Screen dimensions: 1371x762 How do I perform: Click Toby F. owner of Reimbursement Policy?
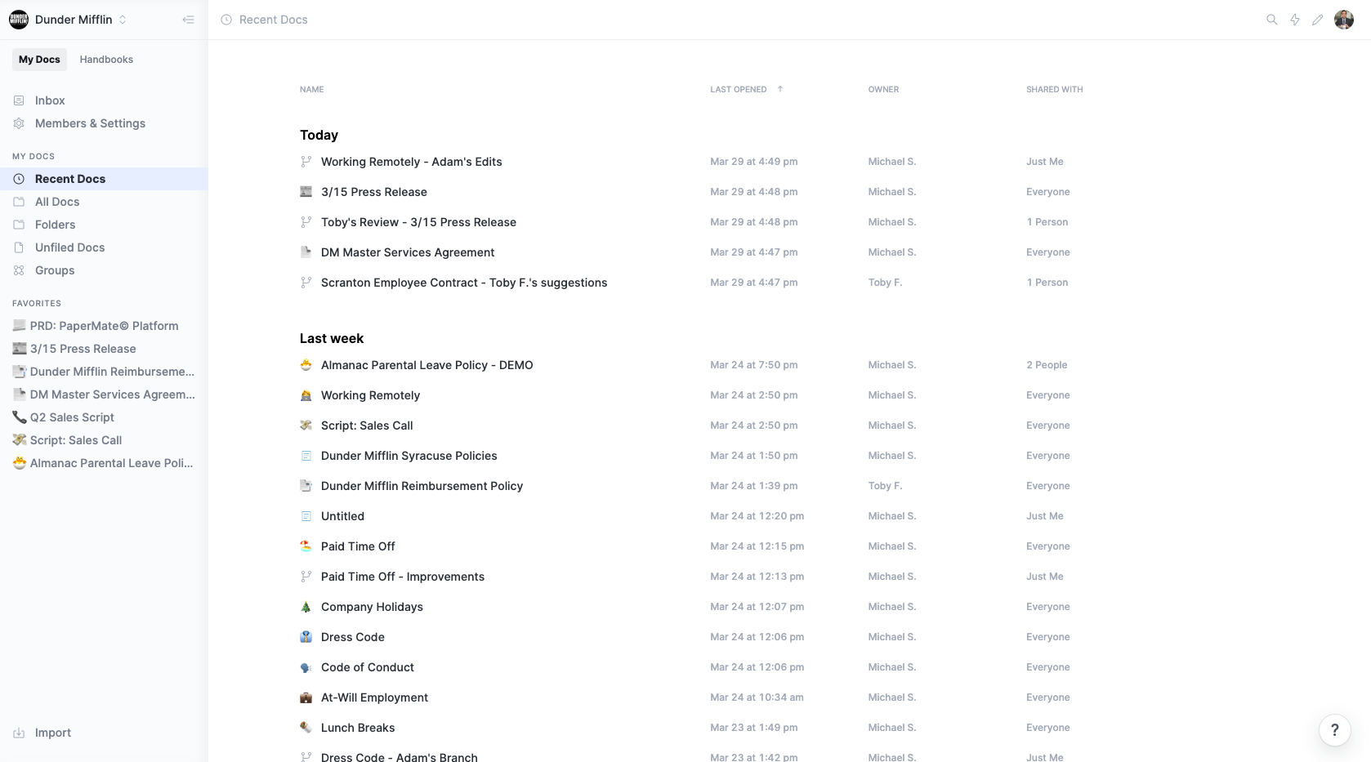coord(885,486)
